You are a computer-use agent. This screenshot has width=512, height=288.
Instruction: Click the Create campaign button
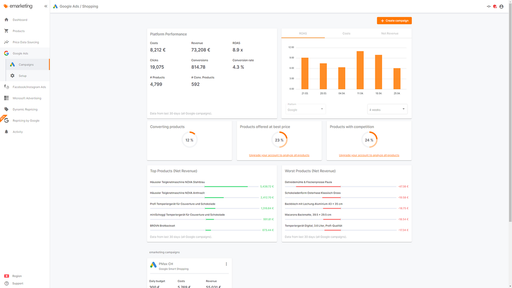(x=394, y=20)
